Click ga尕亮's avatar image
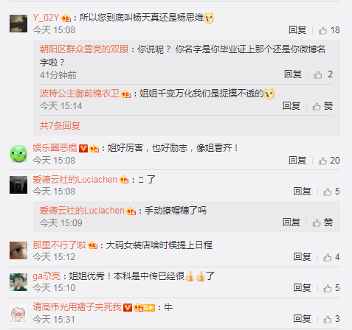352x330 pixels. point(18,282)
